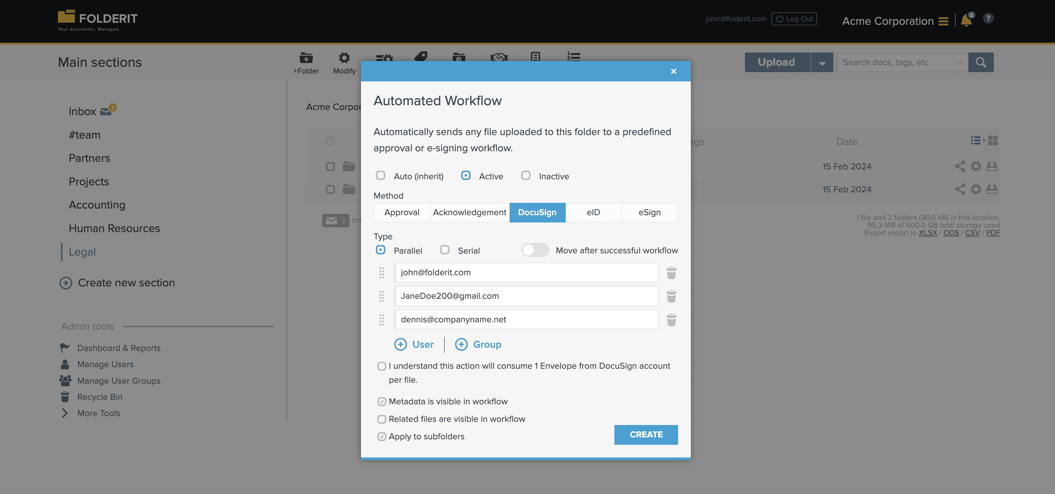Click the search magnifier button
The height and width of the screenshot is (494, 1055).
(x=981, y=62)
